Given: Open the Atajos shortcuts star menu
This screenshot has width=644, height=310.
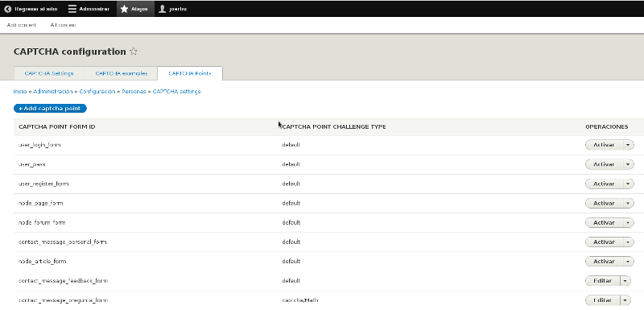Looking at the screenshot, I should (135, 9).
